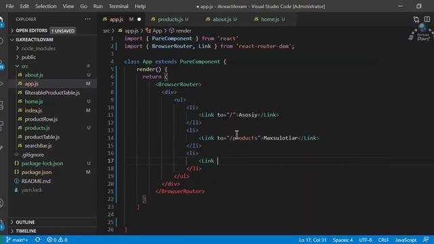The height and width of the screenshot is (244, 434).
Task: Click the Asosiy link text in code
Action: pos(248,115)
